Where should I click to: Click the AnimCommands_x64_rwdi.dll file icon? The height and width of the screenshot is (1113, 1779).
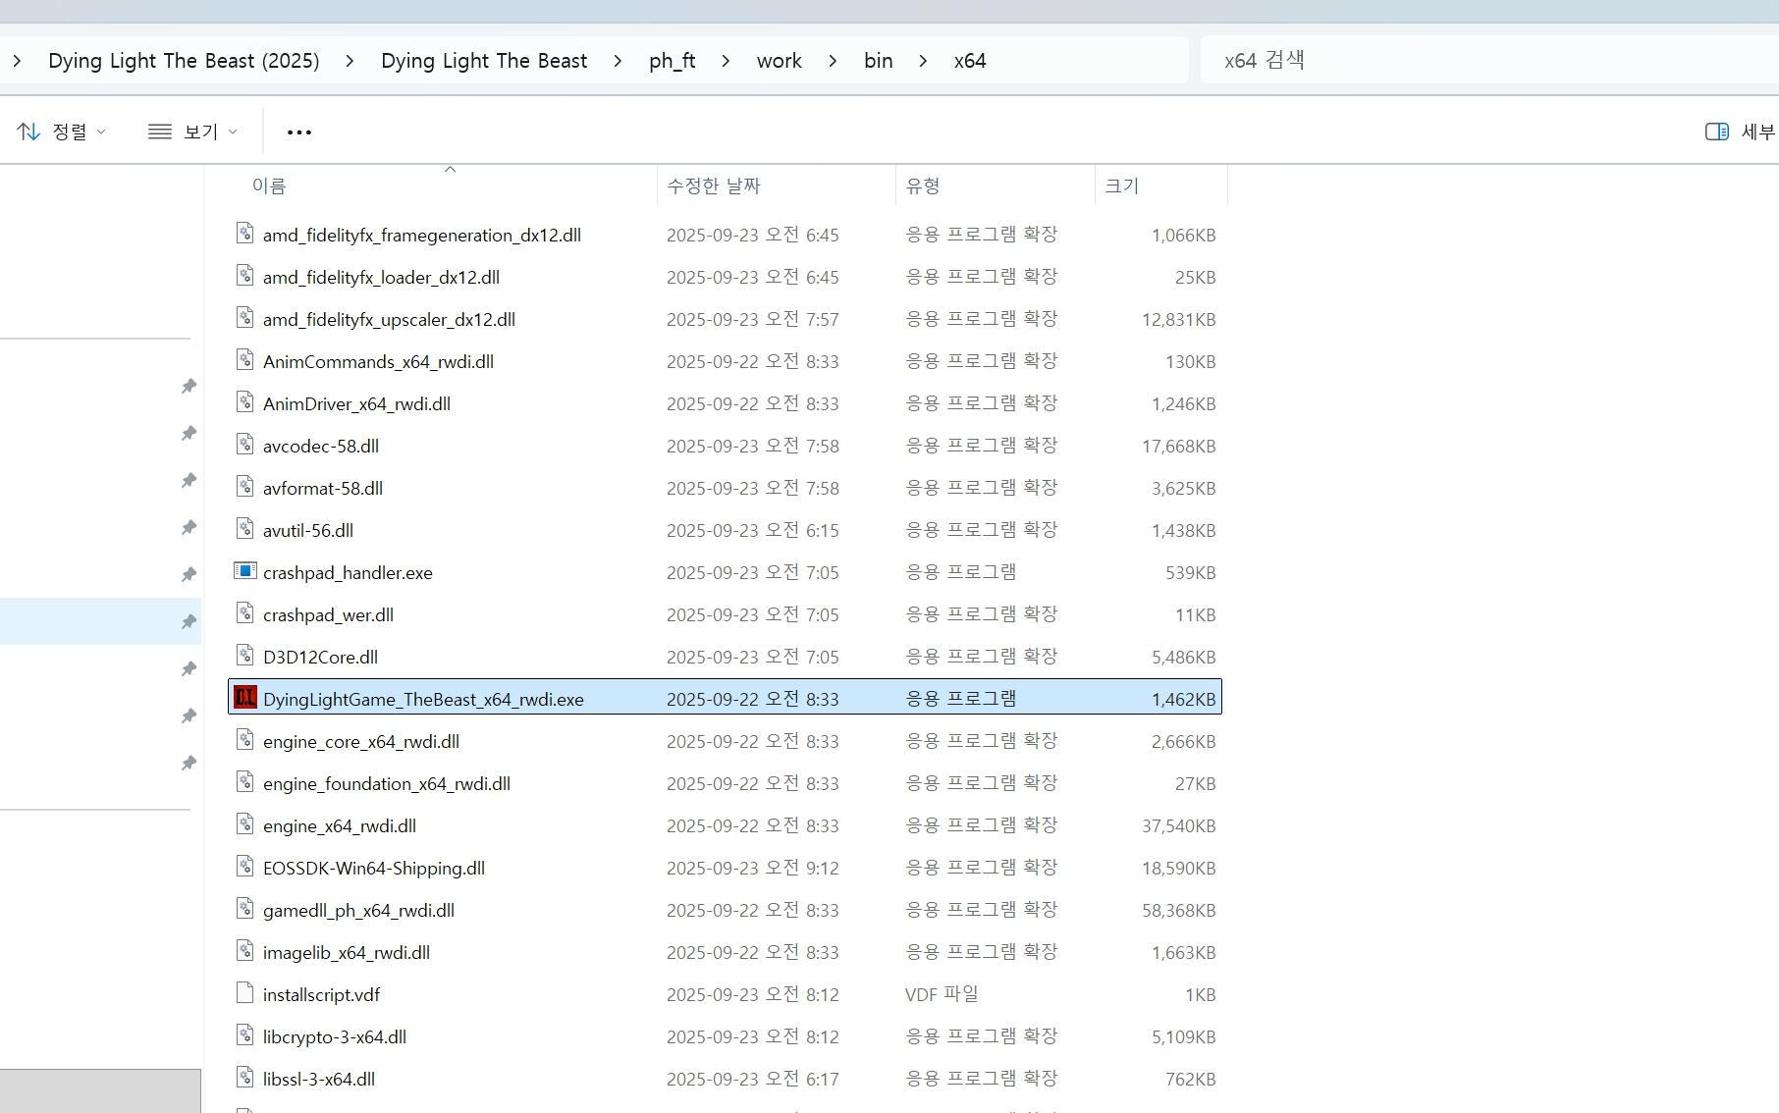pyautogui.click(x=244, y=360)
